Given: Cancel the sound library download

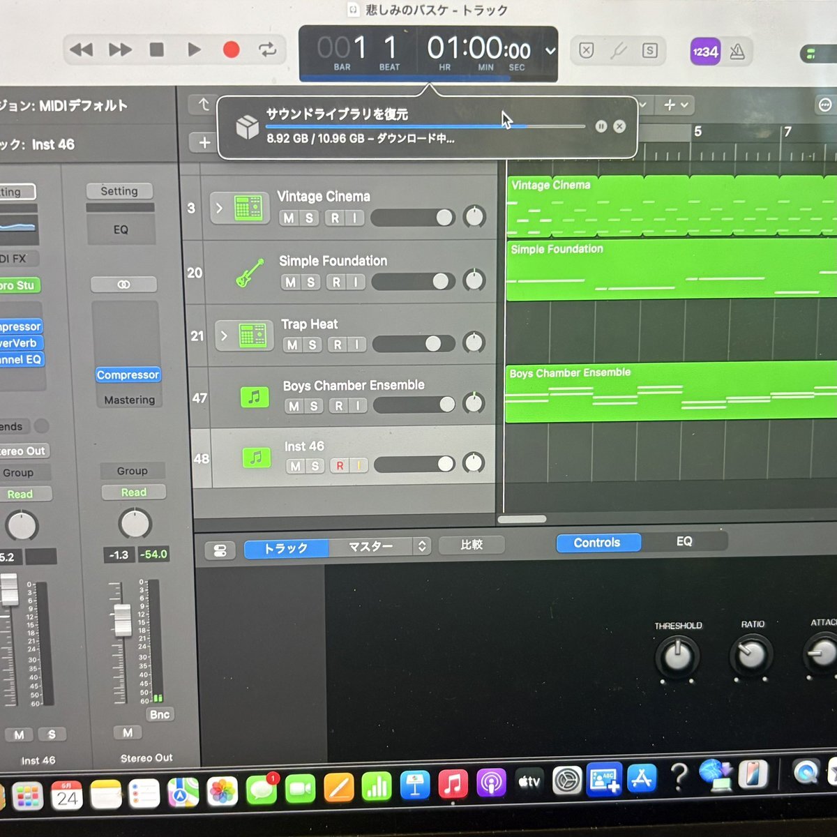Looking at the screenshot, I should point(619,126).
